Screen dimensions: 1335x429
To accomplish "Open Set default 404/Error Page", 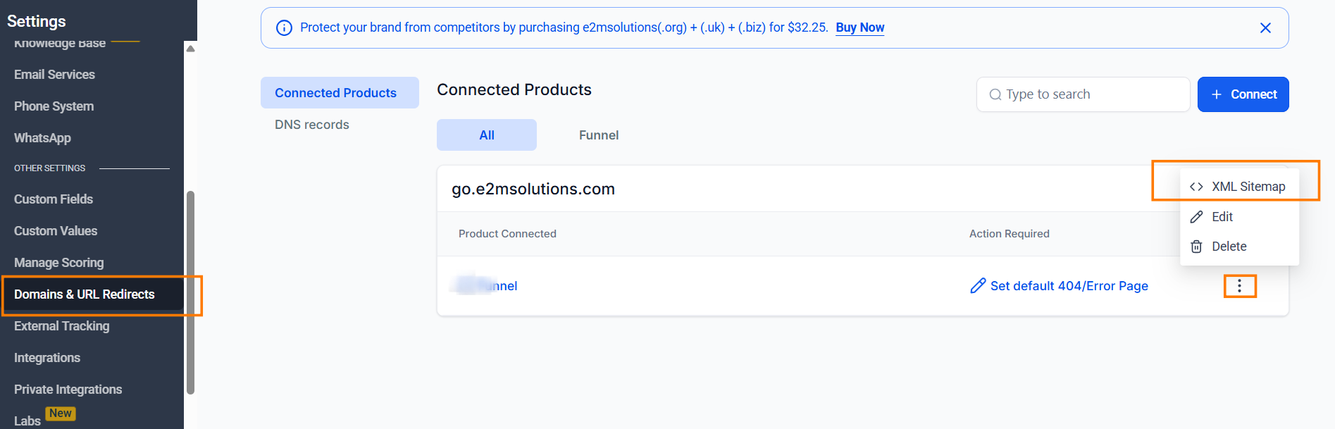I will coord(1069,285).
